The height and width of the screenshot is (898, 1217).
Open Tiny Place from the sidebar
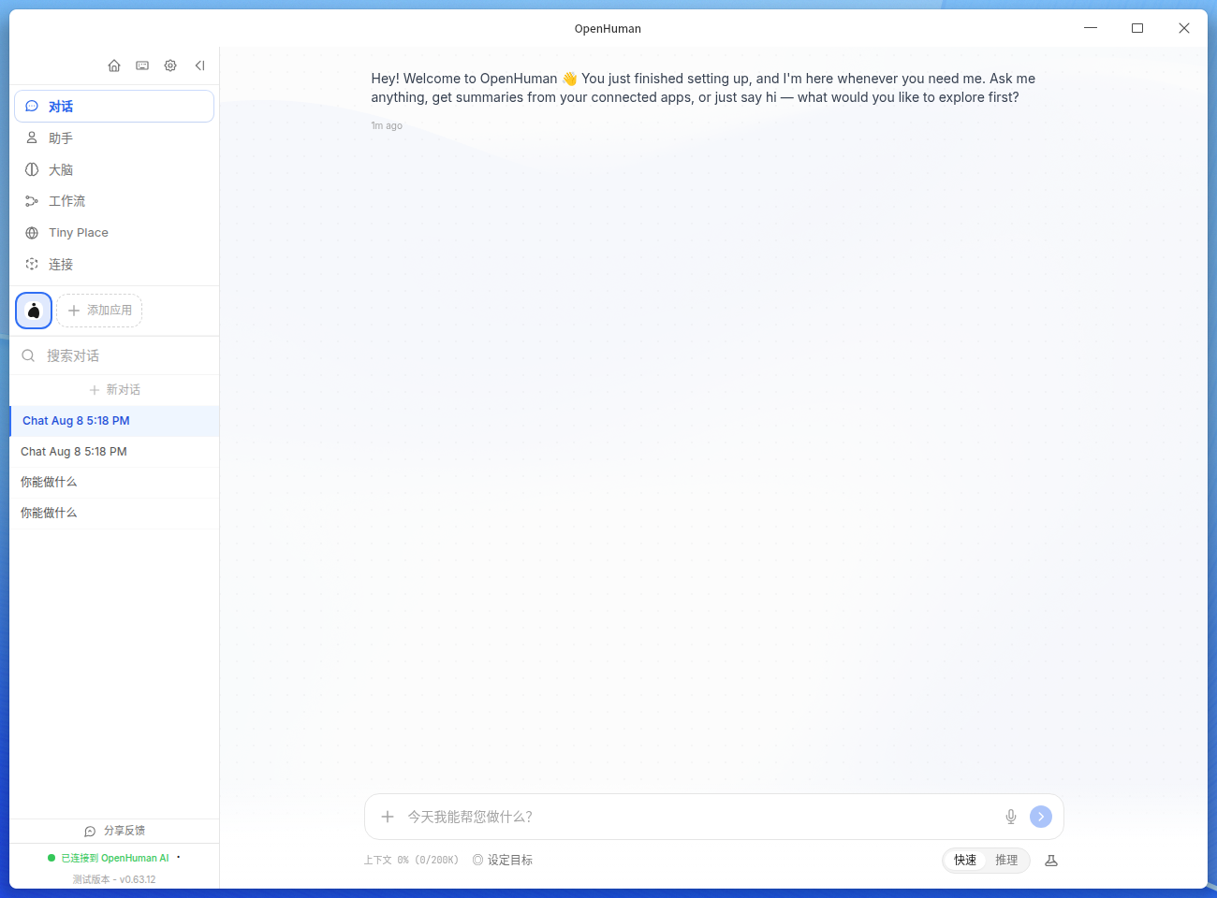(x=114, y=233)
